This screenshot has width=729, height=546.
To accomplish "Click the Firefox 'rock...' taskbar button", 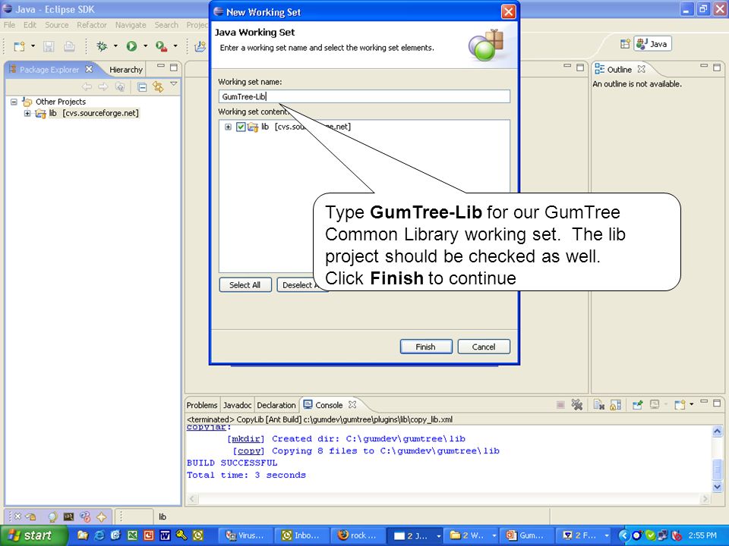I will click(x=357, y=535).
